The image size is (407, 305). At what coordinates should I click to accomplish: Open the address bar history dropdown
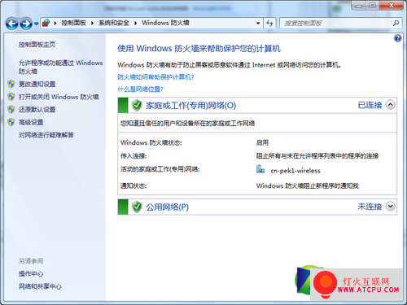[x=258, y=24]
